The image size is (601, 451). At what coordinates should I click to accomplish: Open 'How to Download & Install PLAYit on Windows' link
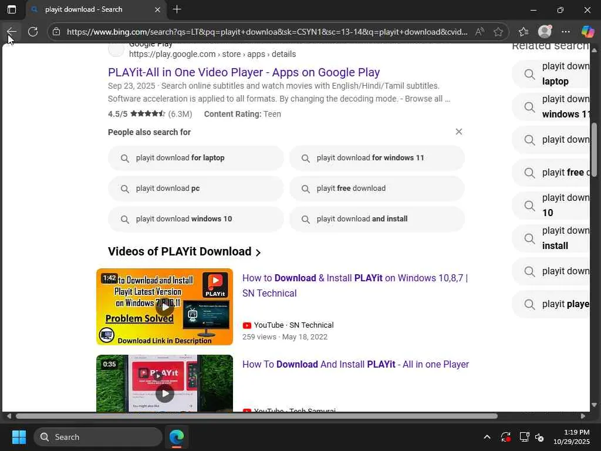[355, 286]
